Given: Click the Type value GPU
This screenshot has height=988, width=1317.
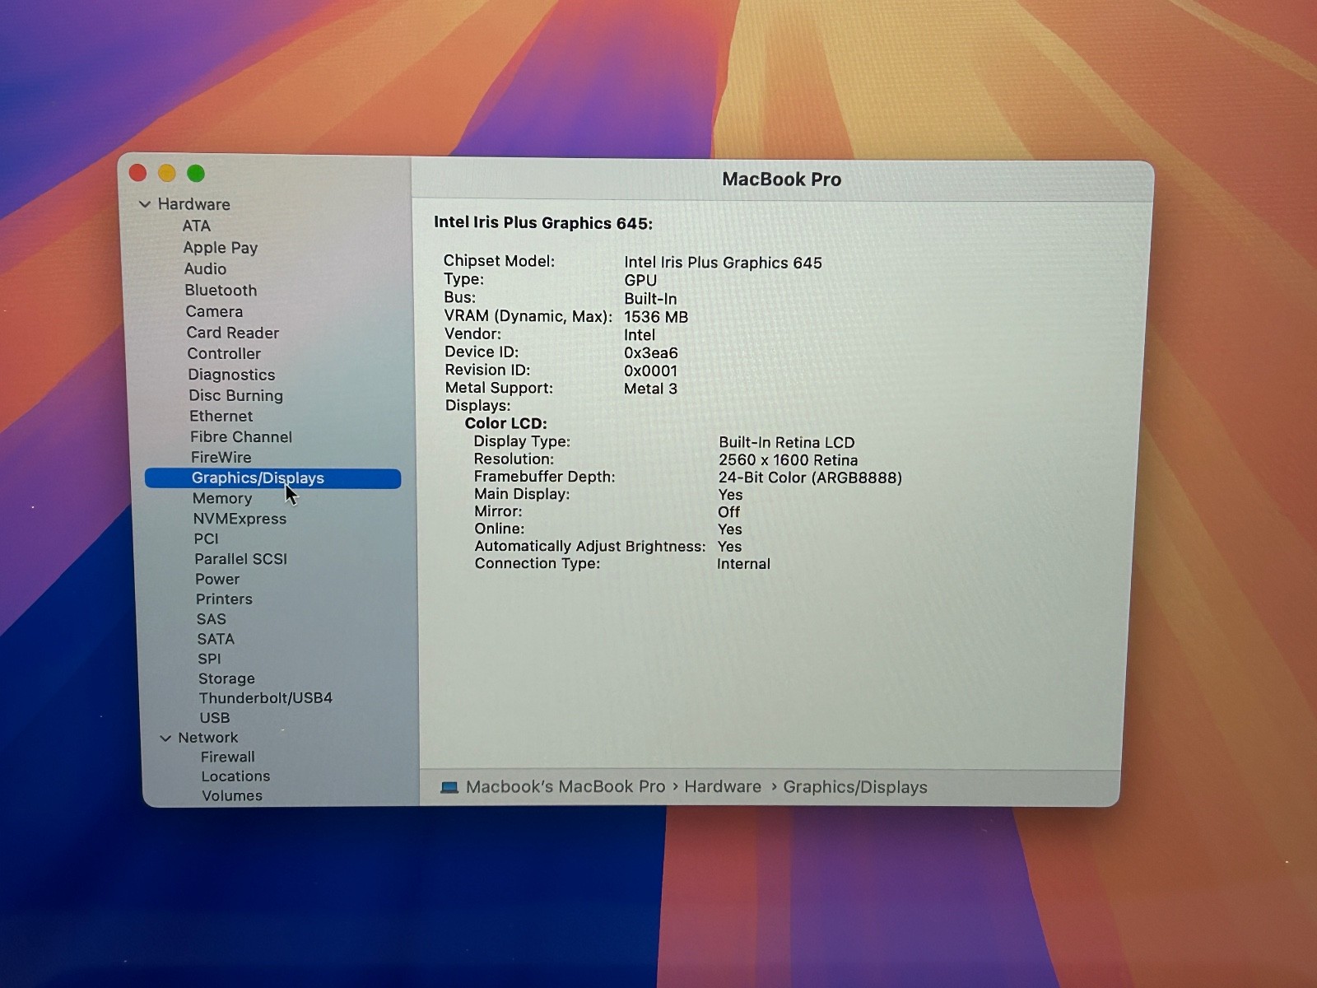Looking at the screenshot, I should (640, 281).
